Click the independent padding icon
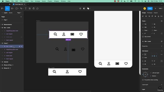This screenshot has height=92, width=164. [x=162, y=61]
